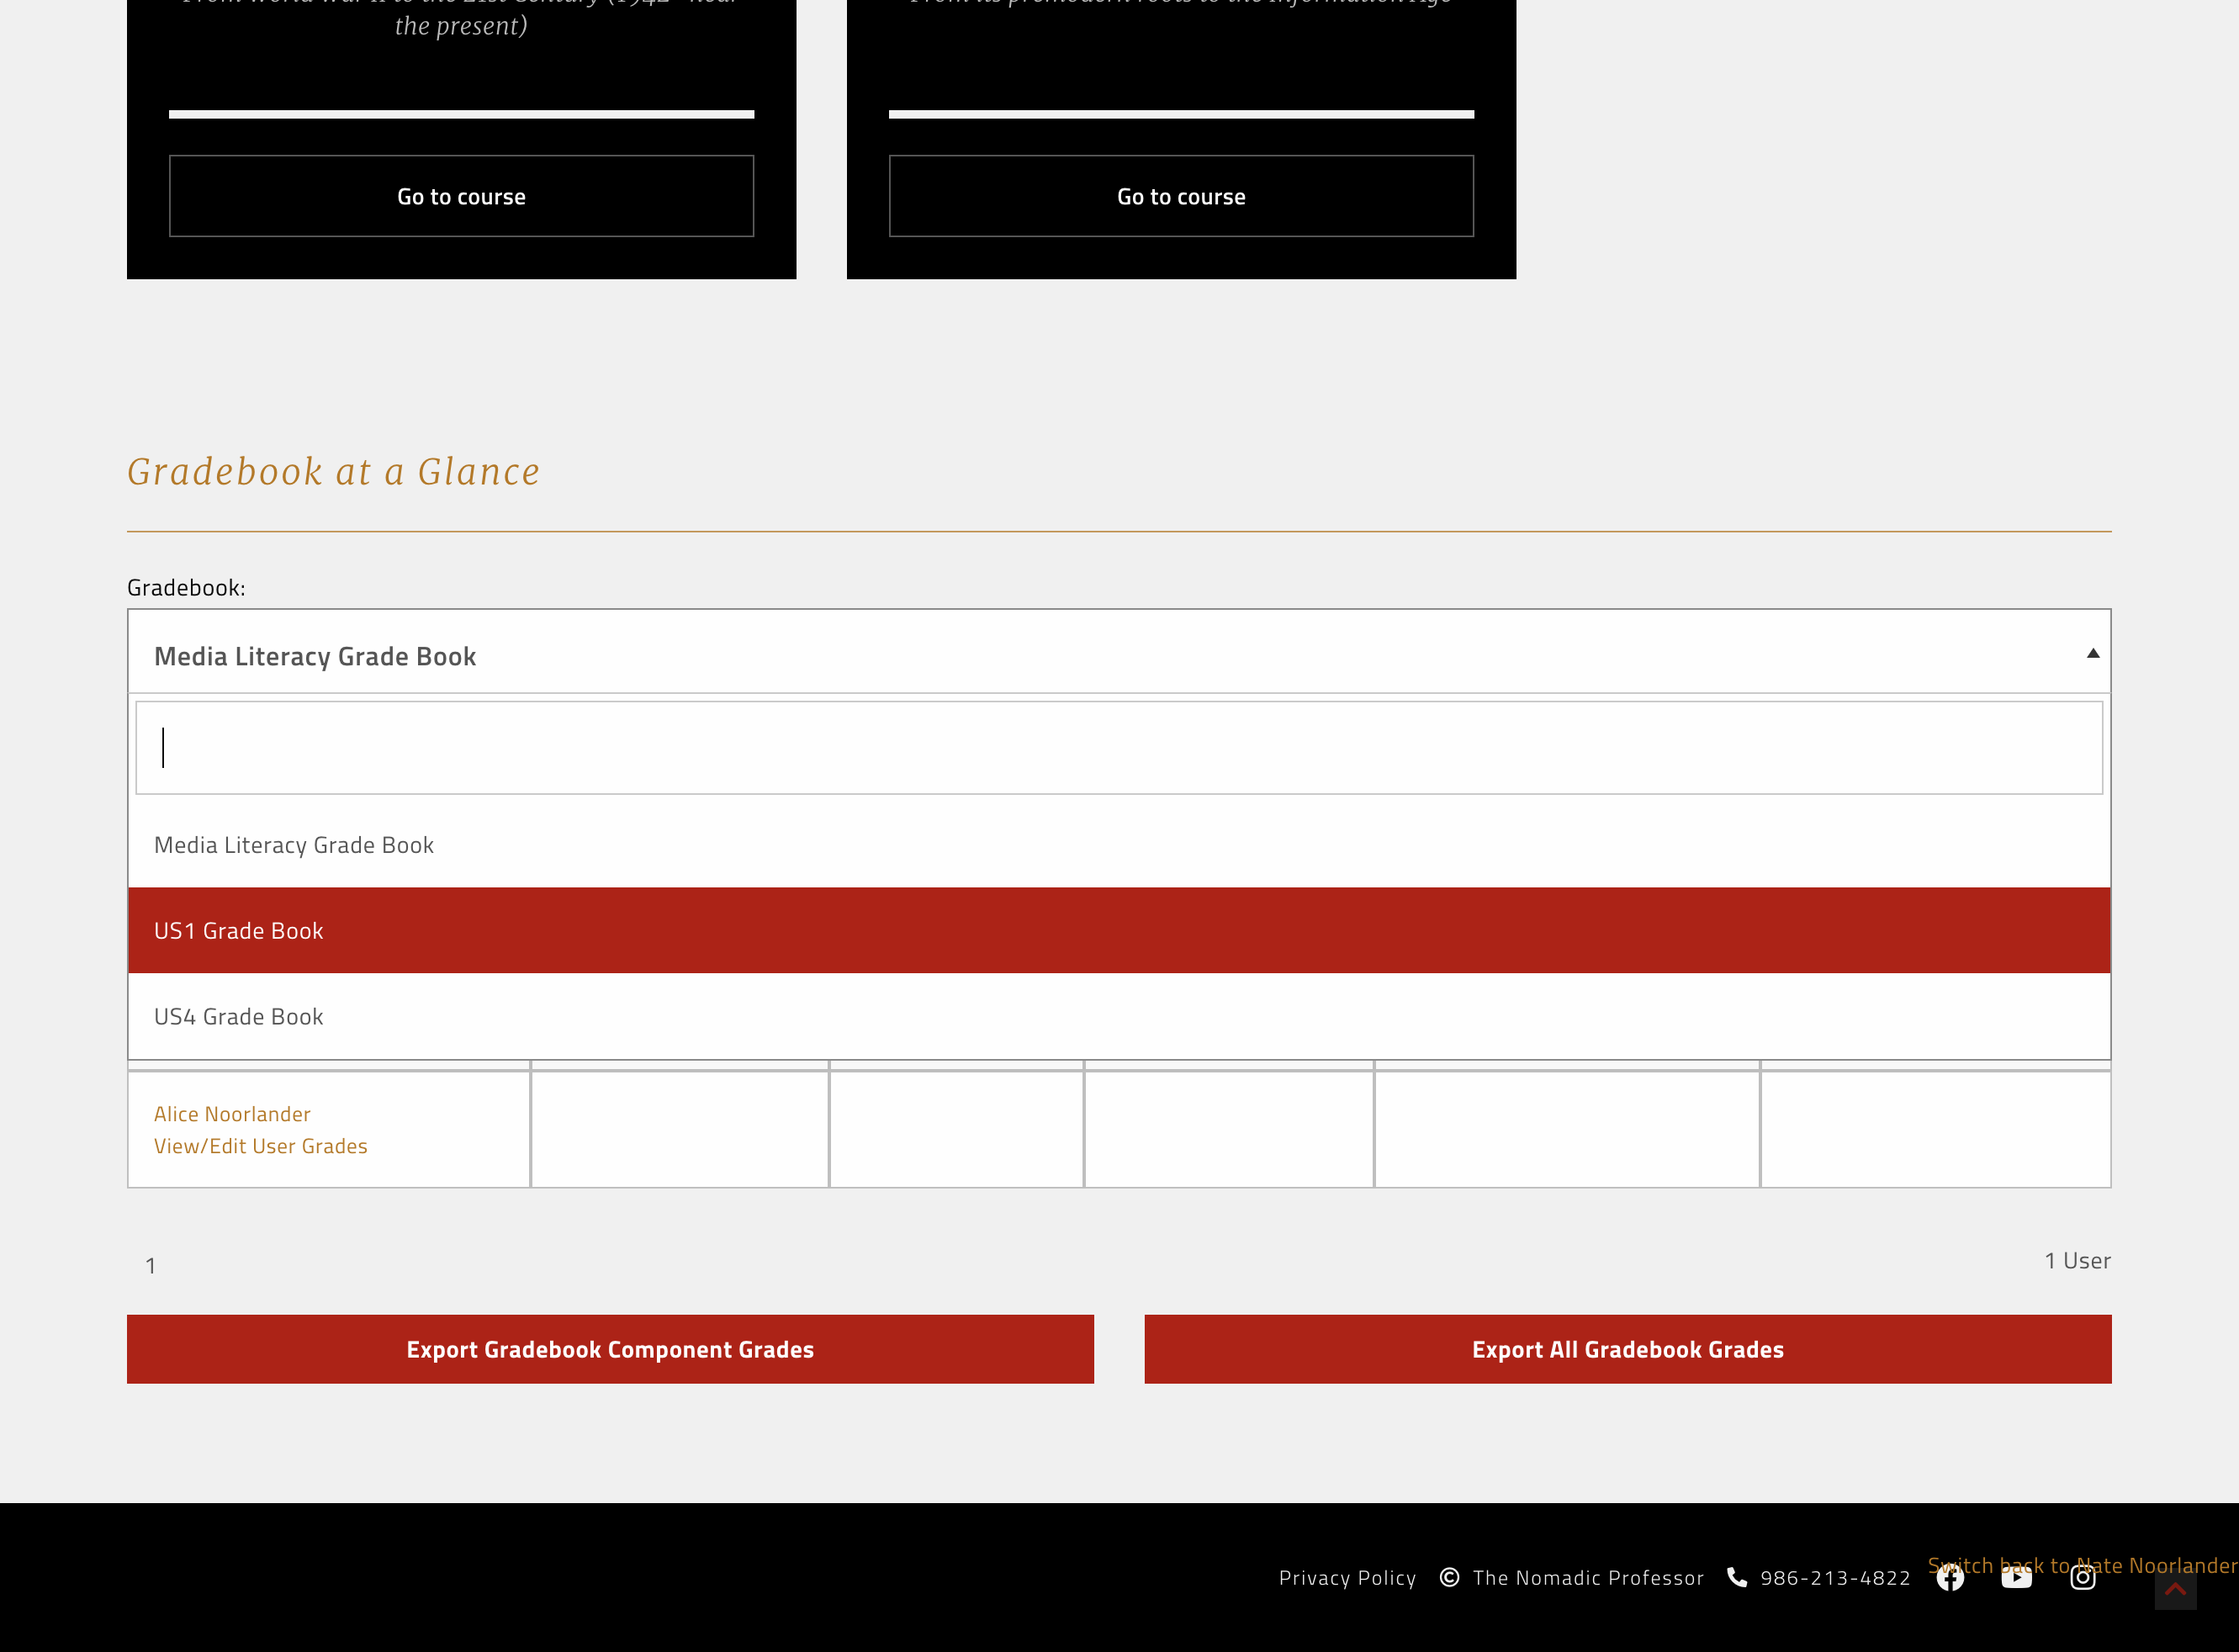Click the 1 User count text
This screenshot has height=1652, width=2239.
point(2077,1261)
